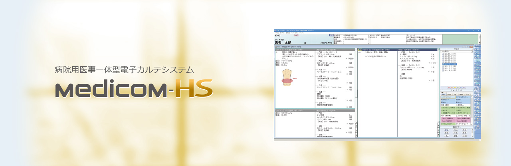Screen dimensions: 511x166
Task: Click the アレルギー allergy indicator icon
Action: point(296,35)
